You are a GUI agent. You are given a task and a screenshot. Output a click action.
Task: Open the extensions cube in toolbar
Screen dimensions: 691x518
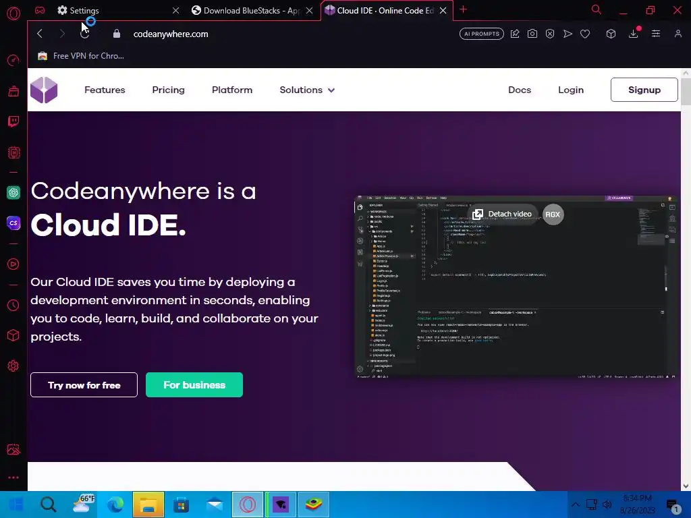coord(611,34)
